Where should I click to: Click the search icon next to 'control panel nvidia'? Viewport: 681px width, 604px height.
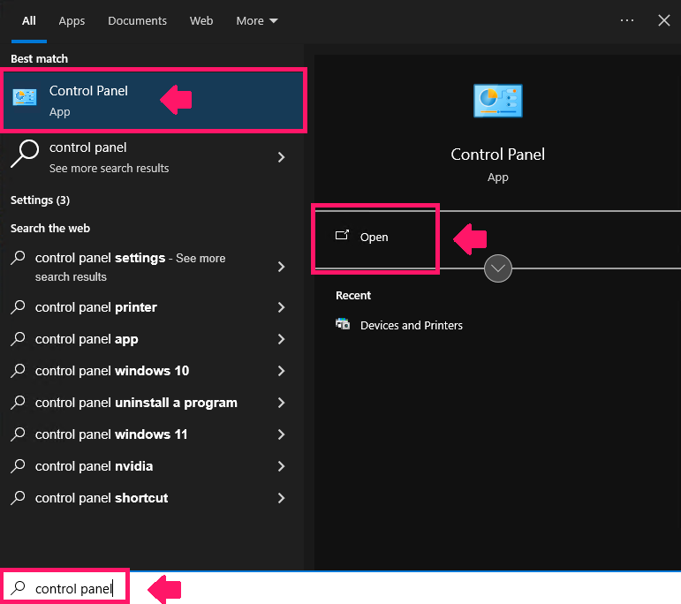[x=18, y=466]
